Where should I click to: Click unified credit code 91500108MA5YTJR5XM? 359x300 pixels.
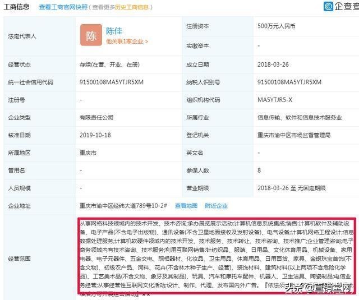coord(112,82)
